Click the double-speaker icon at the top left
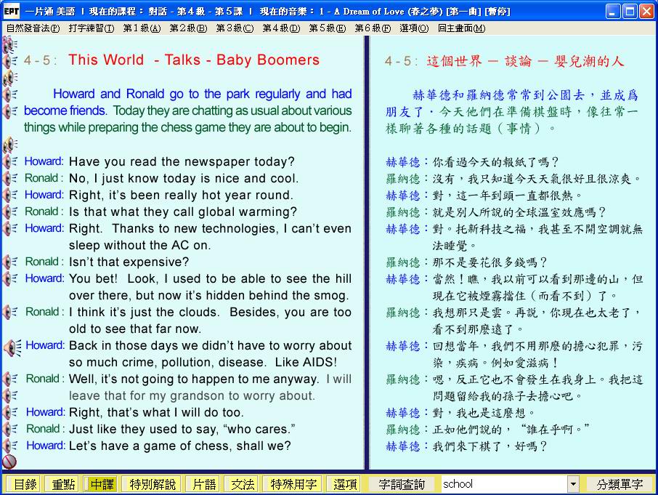The height and width of the screenshot is (495, 658). pos(10,44)
